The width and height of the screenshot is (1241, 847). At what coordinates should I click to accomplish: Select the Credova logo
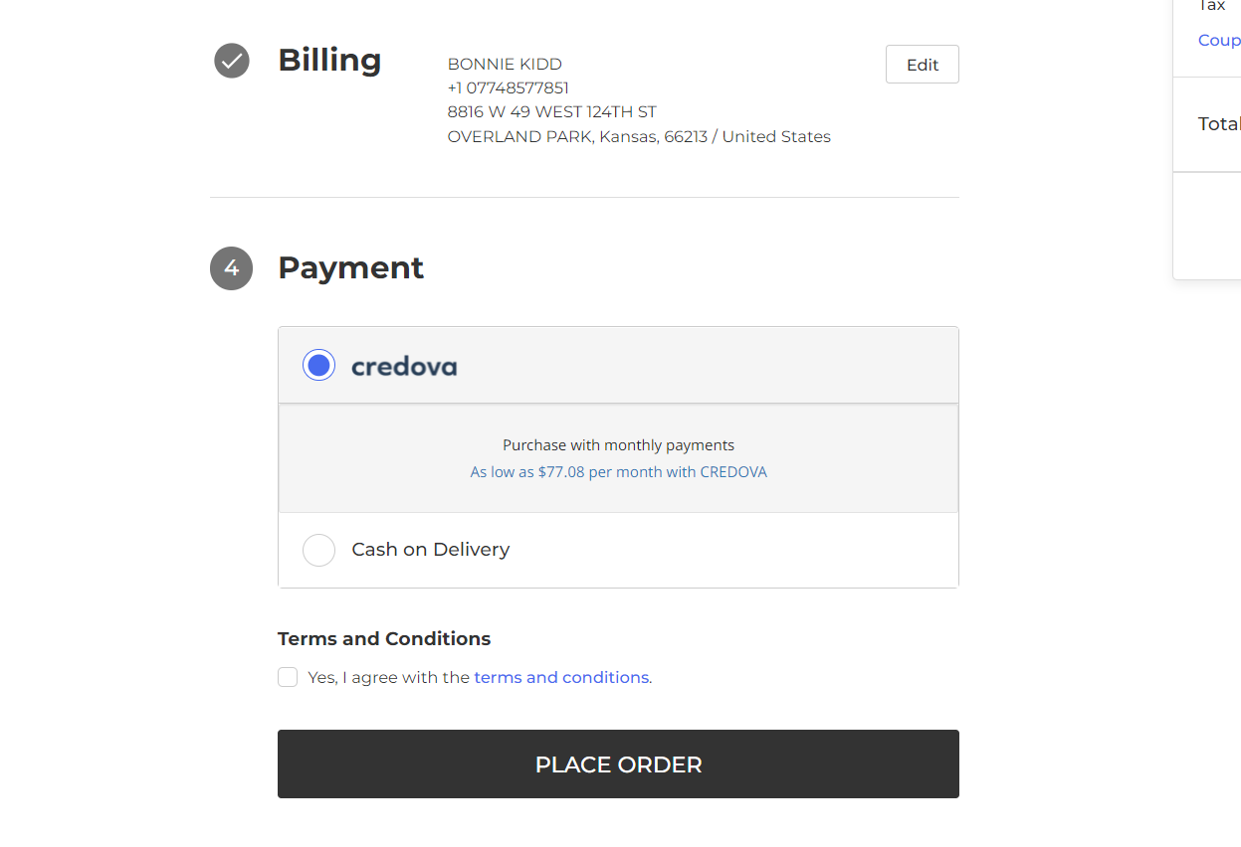pos(404,366)
